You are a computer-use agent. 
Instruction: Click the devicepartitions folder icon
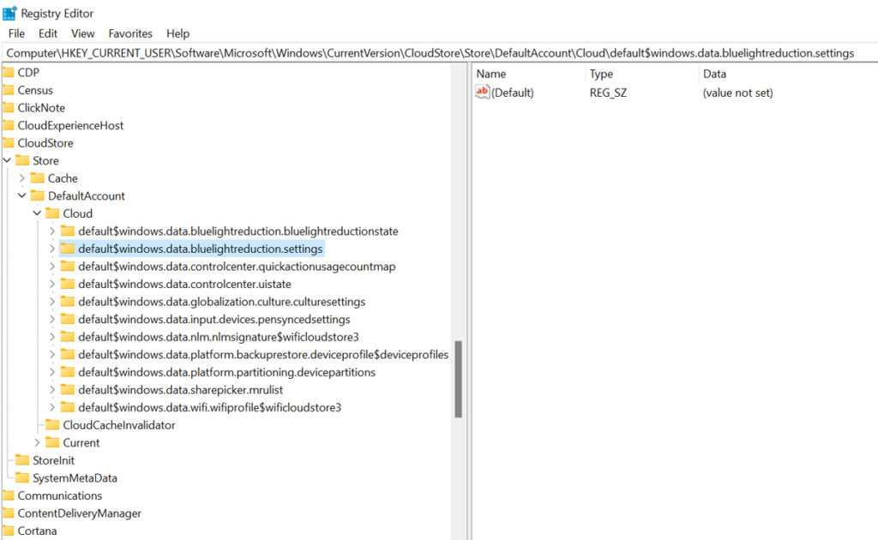(68, 372)
